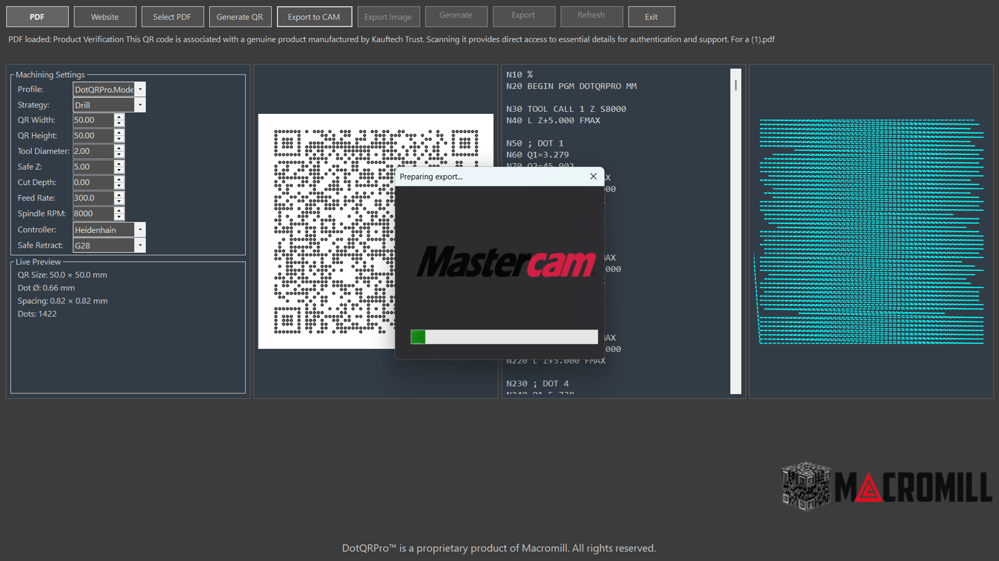The width and height of the screenshot is (999, 561).
Task: Click the Macromill logo
Action: pos(886,486)
